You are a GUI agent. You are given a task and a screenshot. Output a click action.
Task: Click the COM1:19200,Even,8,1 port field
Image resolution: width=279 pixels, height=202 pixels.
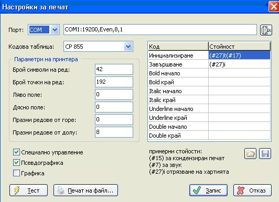160,30
